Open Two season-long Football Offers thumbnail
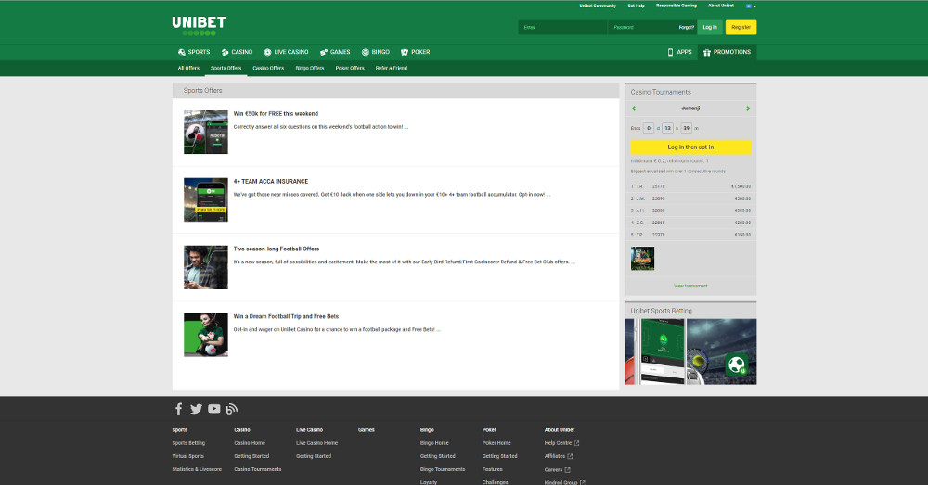Image resolution: width=928 pixels, height=485 pixels. pyautogui.click(x=206, y=267)
